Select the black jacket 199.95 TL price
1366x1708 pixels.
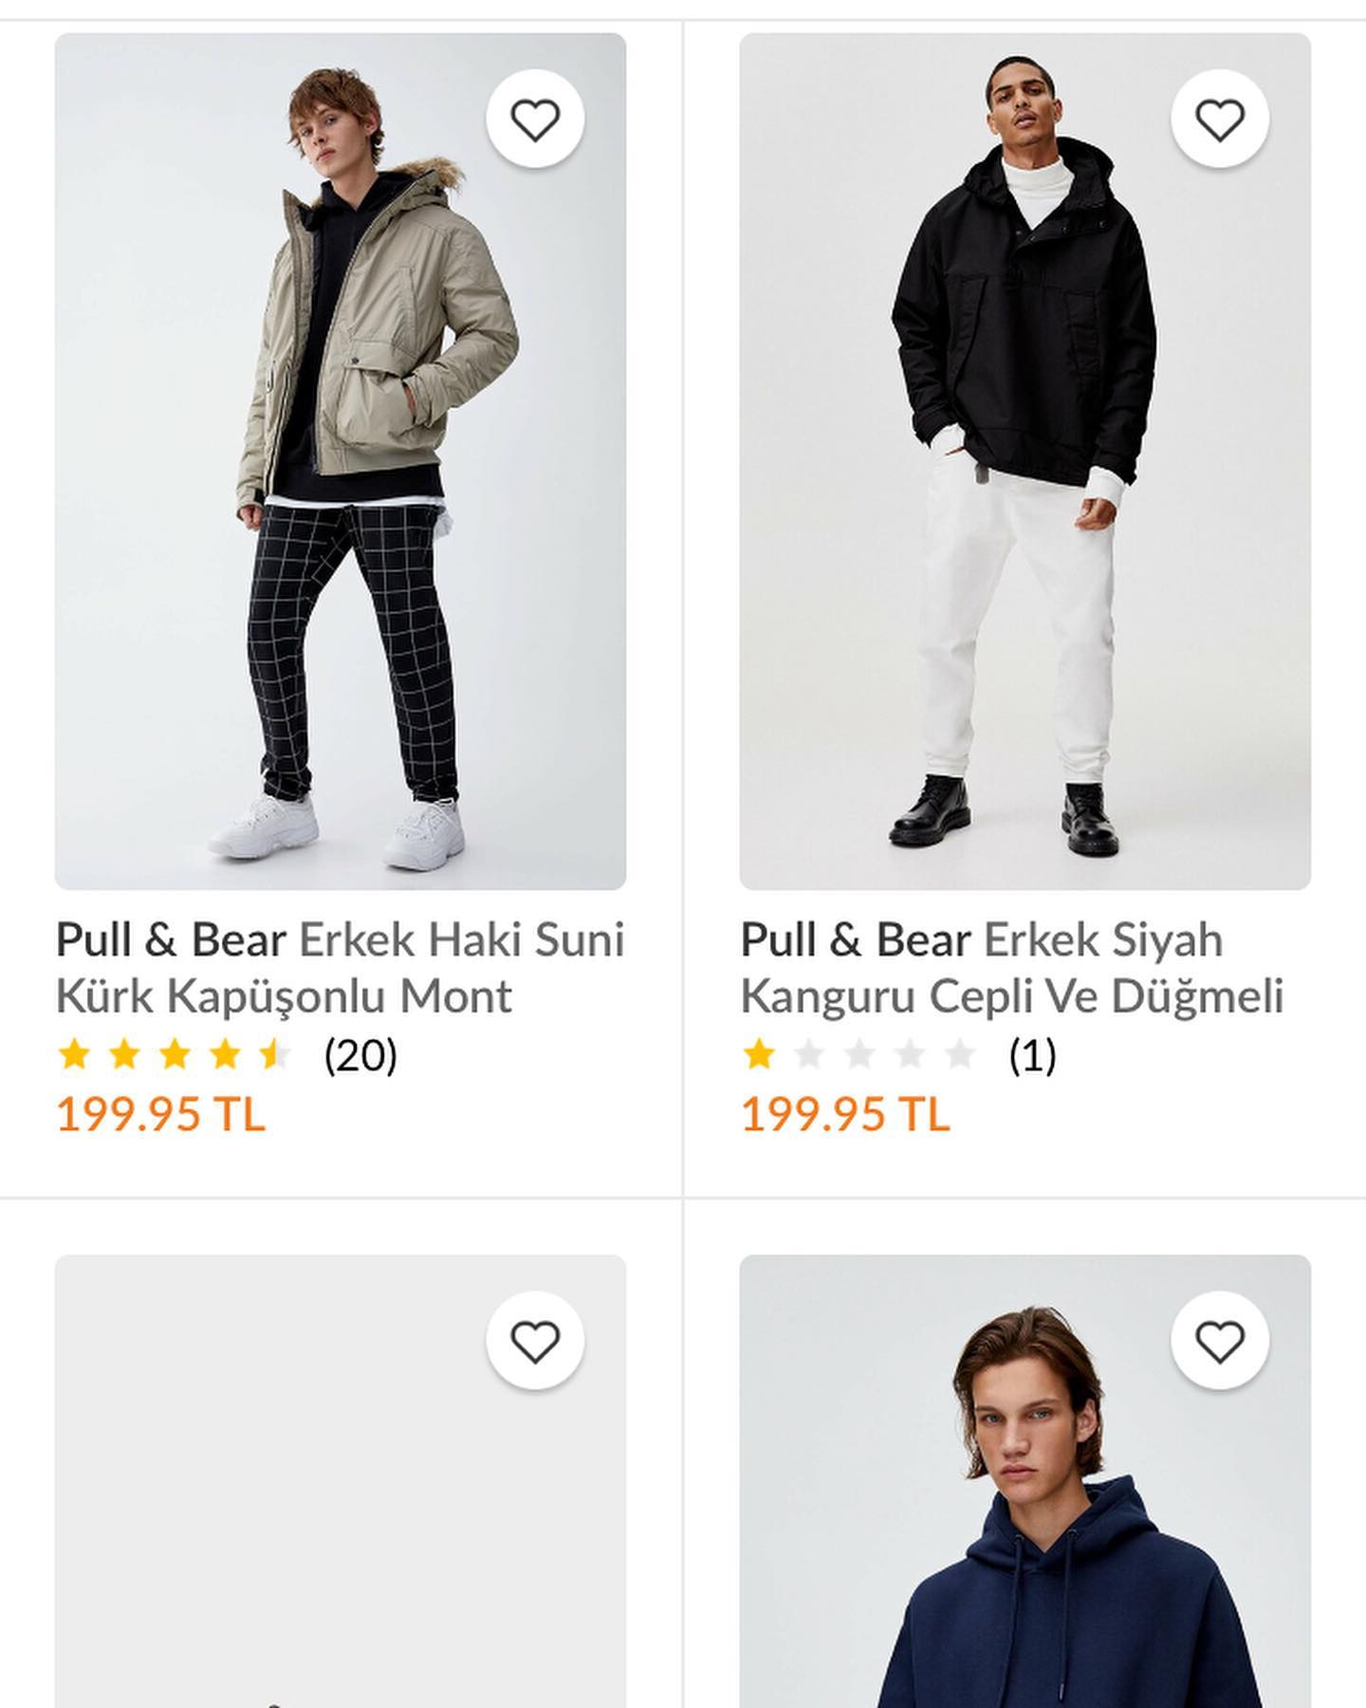pos(845,1114)
